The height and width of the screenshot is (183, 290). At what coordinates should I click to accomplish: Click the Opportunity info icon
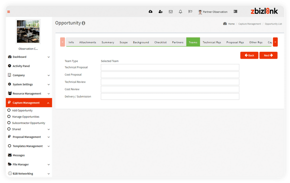coord(83,23)
